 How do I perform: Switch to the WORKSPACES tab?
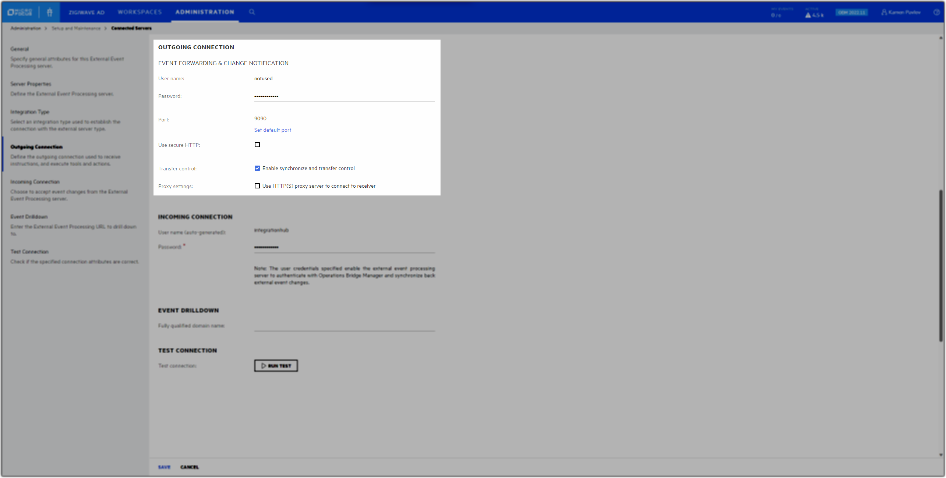pyautogui.click(x=140, y=12)
